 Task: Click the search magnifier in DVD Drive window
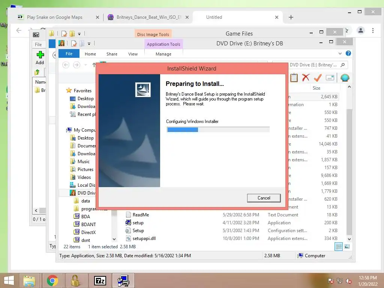(x=343, y=64)
